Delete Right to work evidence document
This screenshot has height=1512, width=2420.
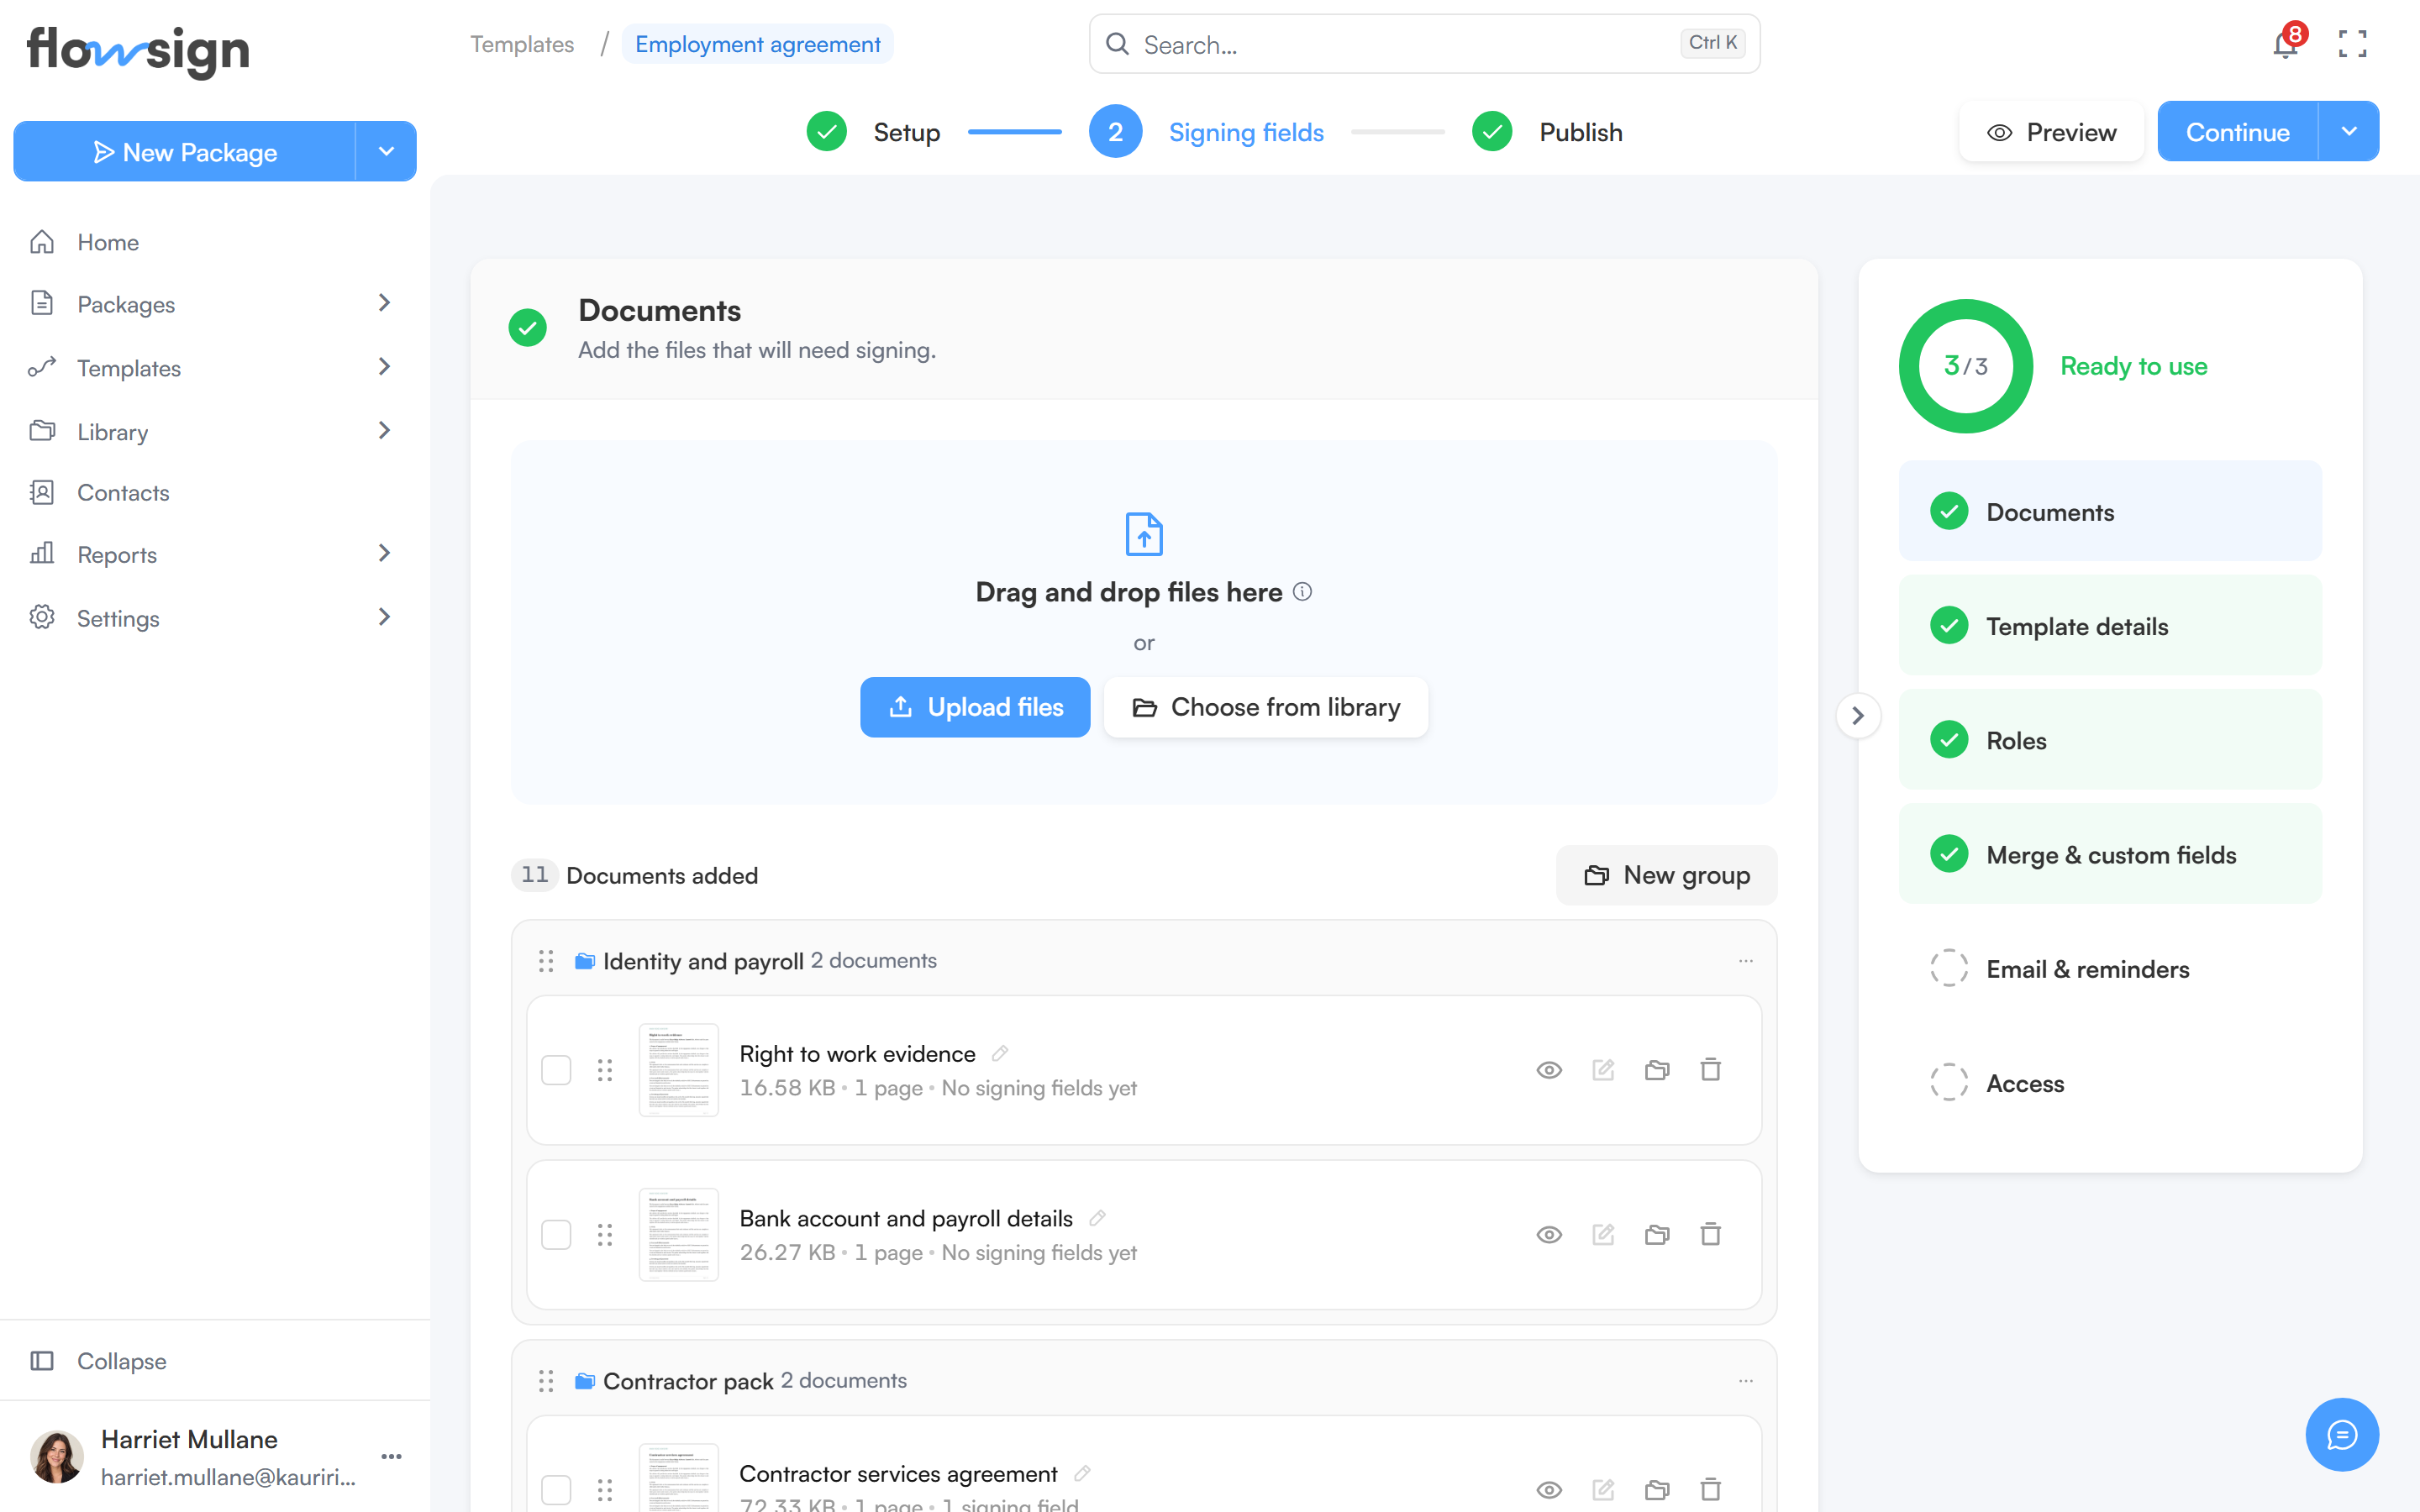1711,1070
